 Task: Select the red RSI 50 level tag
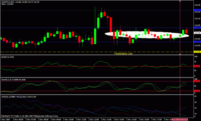pos(197,66)
